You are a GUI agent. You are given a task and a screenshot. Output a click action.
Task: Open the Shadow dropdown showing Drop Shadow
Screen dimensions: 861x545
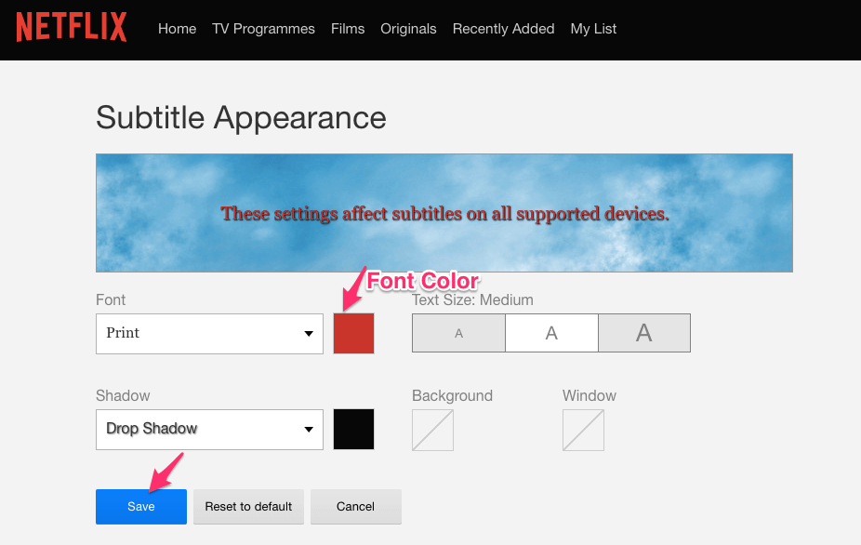[208, 429]
